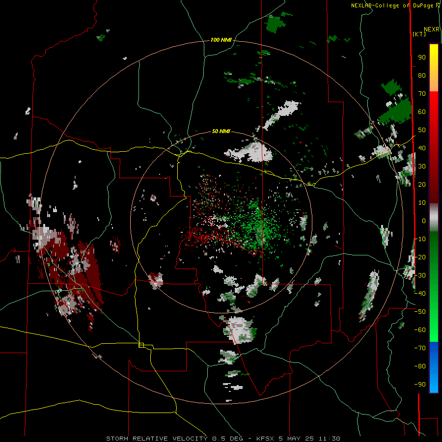This screenshot has width=442, height=442.
Task: Pick the gray zero-velocity segment of color bar
Action: [x=434, y=218]
